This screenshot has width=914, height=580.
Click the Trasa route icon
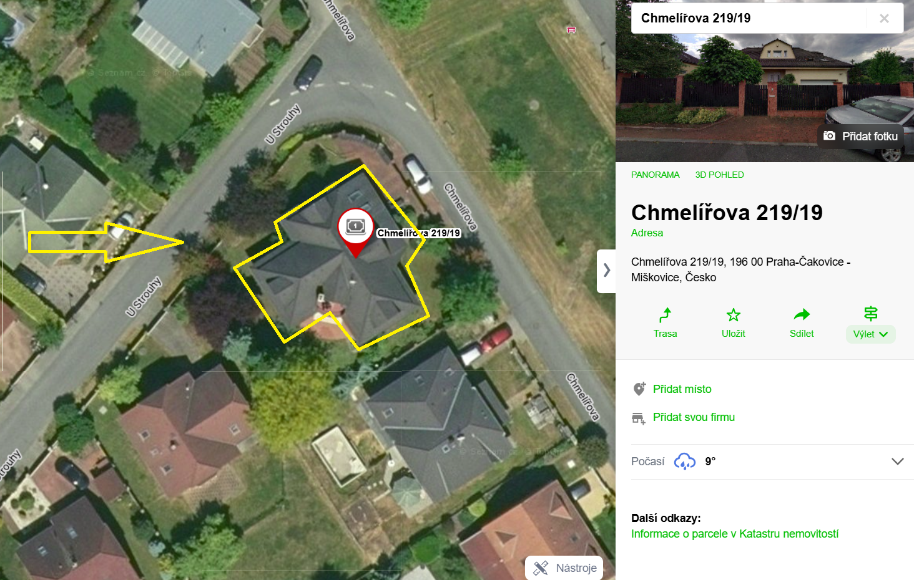[x=666, y=314]
